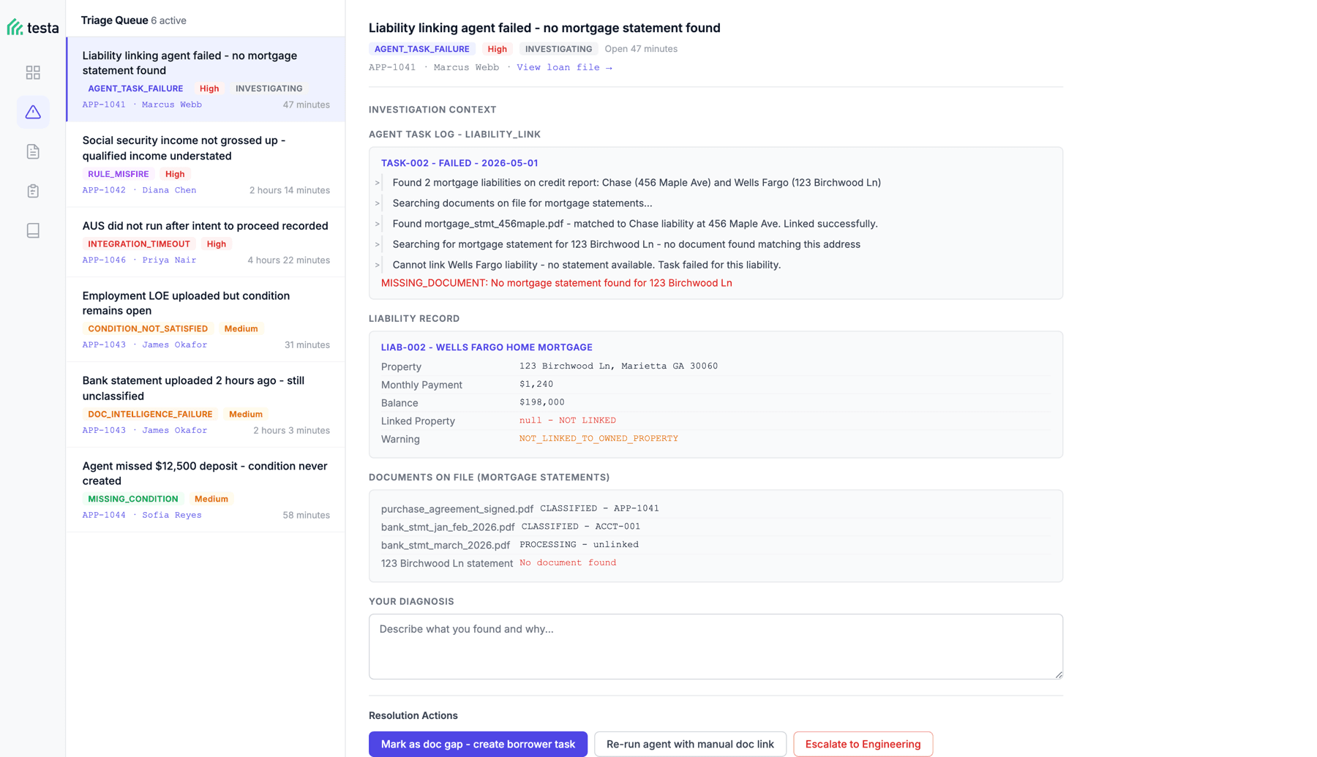Click the testa logo icon

pos(15,27)
